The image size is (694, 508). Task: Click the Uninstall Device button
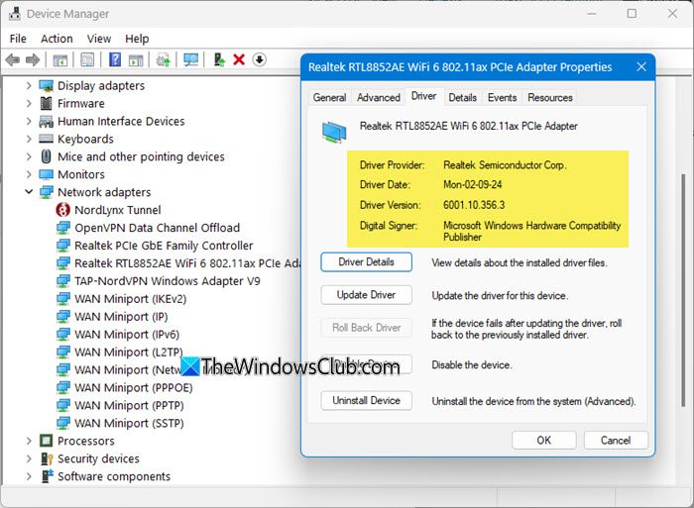coord(366,401)
